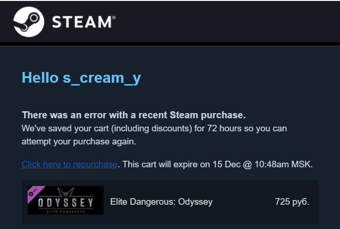
Task: Click the Steam logo icon
Action: [x=29, y=21]
